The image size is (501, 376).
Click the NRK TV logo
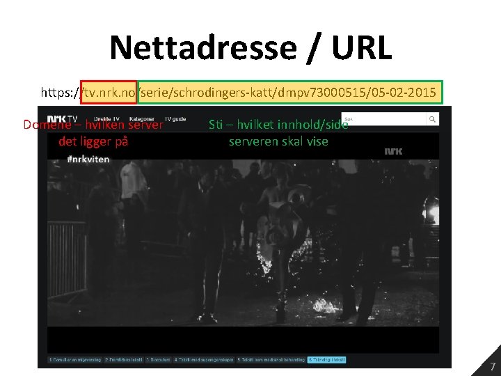point(63,120)
